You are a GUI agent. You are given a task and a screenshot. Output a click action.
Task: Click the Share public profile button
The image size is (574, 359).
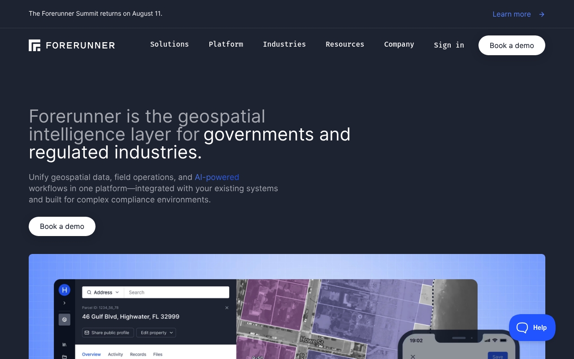click(x=108, y=333)
